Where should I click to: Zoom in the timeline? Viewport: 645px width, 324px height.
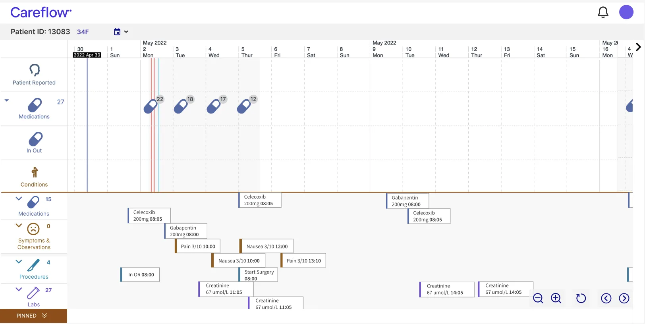tap(556, 298)
